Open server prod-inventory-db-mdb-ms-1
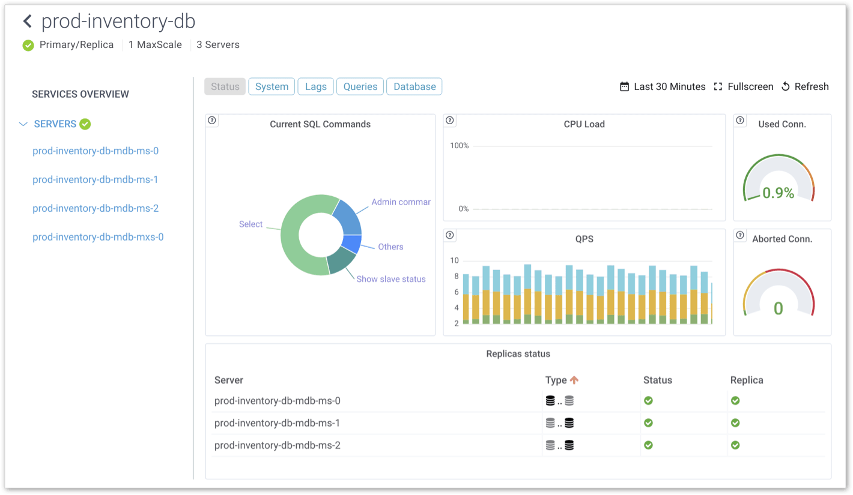The width and height of the screenshot is (853, 495). [96, 179]
